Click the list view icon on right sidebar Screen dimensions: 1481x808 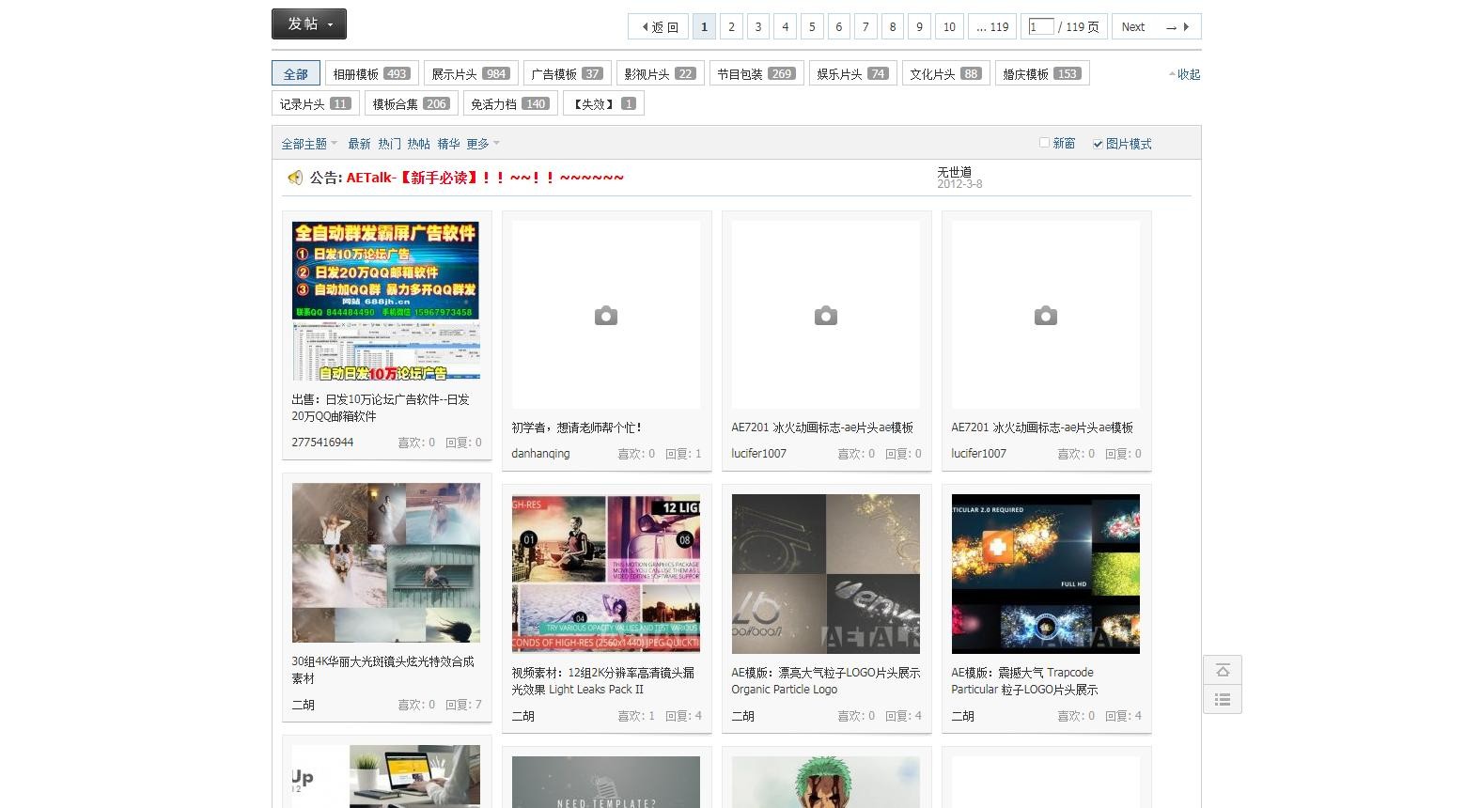pyautogui.click(x=1223, y=700)
